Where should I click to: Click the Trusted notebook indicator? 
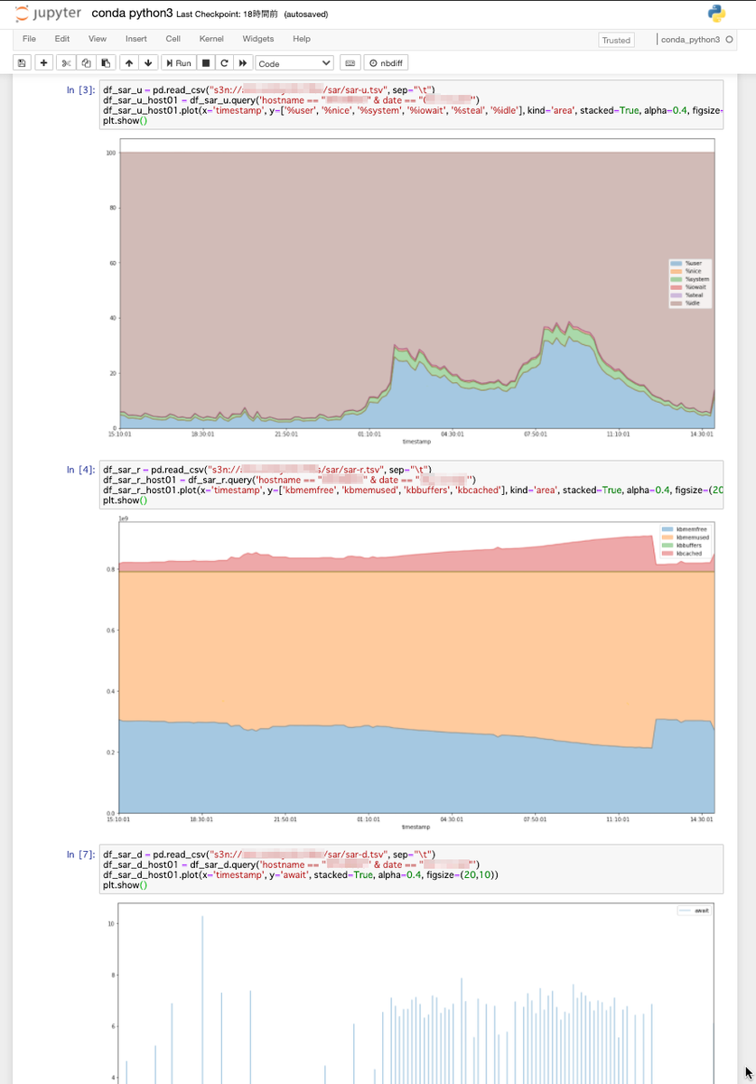(x=616, y=40)
